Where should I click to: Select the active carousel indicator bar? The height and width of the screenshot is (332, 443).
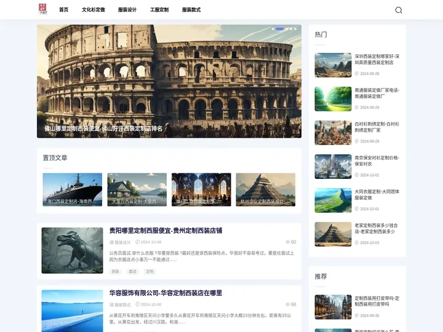click(280, 29)
